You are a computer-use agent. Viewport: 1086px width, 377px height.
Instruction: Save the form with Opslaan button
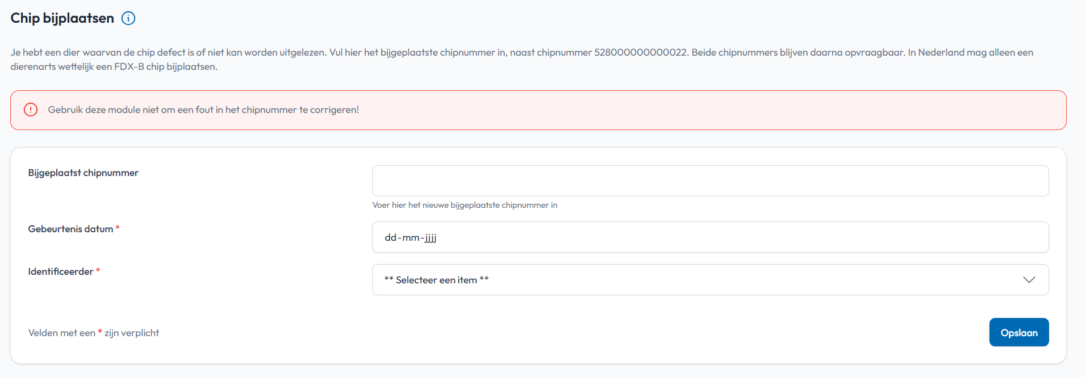[x=1019, y=332]
